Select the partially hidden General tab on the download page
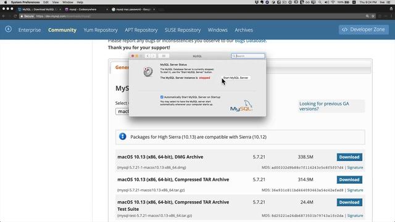This screenshot has height=222, width=395. (x=122, y=67)
